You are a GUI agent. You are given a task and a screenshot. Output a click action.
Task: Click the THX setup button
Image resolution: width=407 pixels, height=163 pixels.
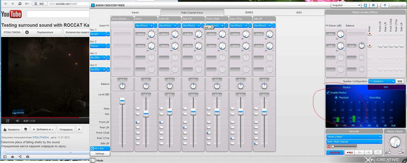400,81
